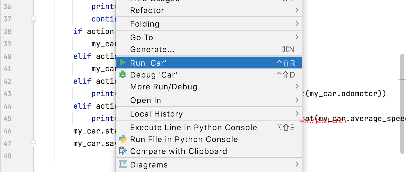This screenshot has width=406, height=172.
Task: Expand the Folding submenu
Action: (209, 24)
